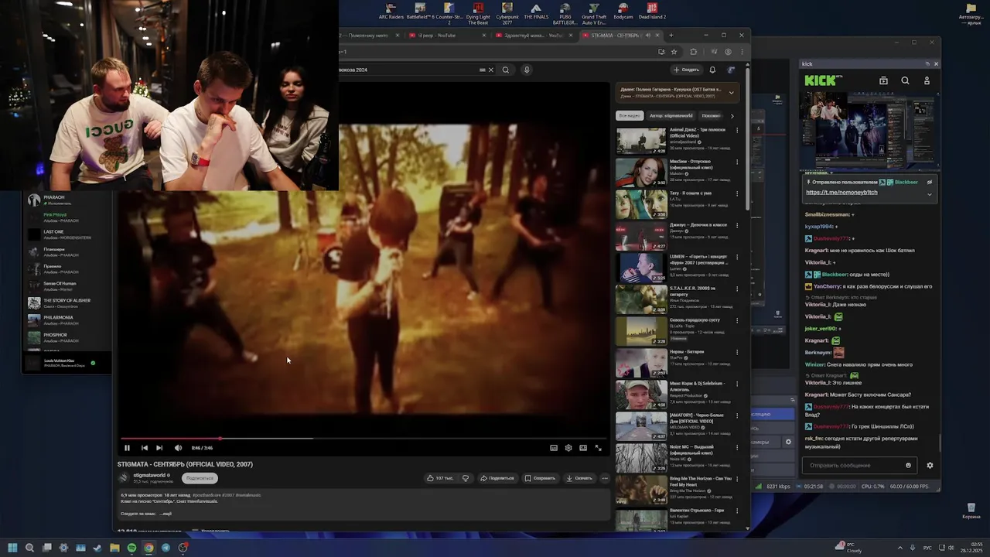The width and height of the screenshot is (990, 557).
Task: Open emoji picker in Kick chat
Action: pyautogui.click(x=908, y=465)
